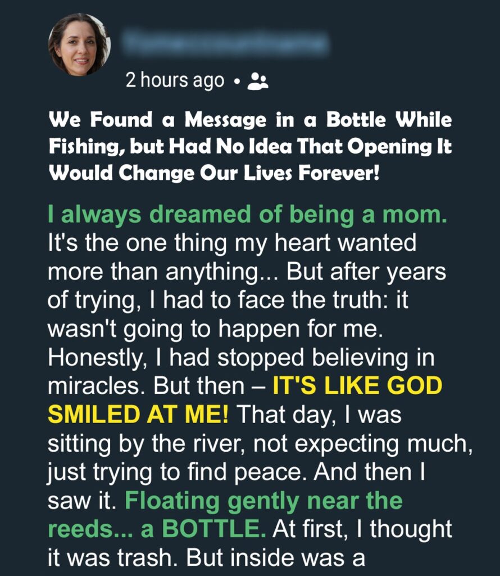The image size is (500, 576).
Task: Click the yellow 'SMILED AT ME!' text
Action: [138, 415]
